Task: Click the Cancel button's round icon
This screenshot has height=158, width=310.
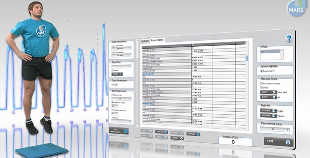Action: click(x=181, y=138)
